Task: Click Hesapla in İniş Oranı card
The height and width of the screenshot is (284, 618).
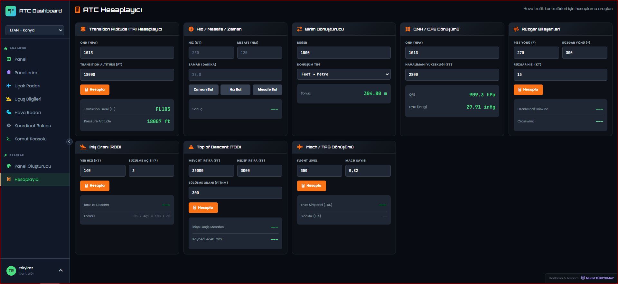Action: coord(95,186)
